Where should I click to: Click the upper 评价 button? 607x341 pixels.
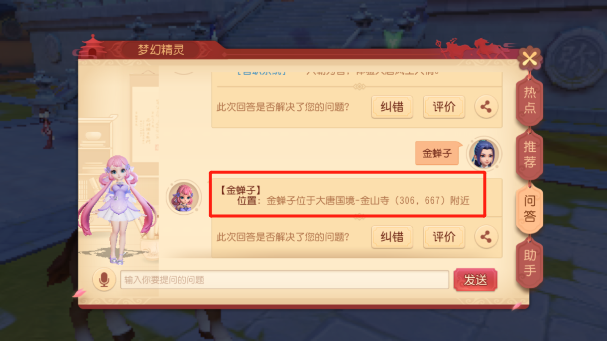(444, 107)
